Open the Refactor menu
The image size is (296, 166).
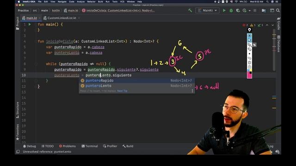pos(91,2)
